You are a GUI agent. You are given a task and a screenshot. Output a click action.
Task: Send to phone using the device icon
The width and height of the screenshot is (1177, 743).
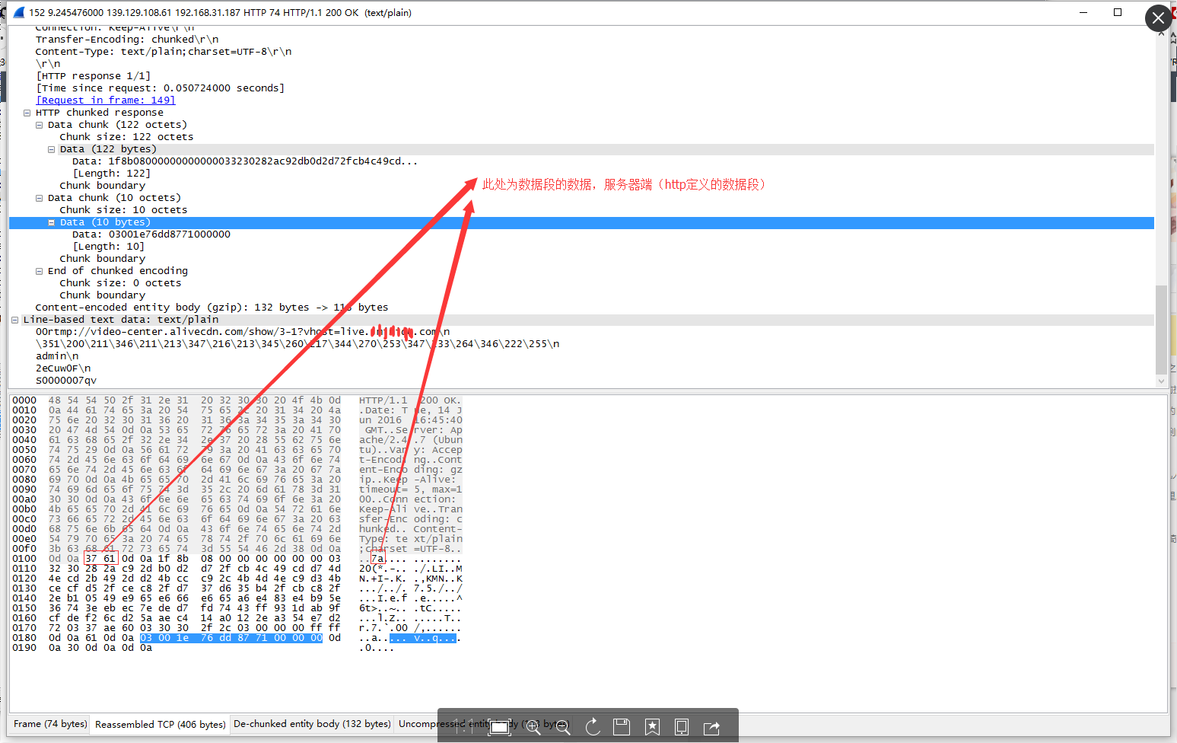(x=682, y=727)
